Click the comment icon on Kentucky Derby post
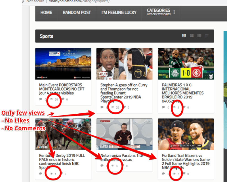227x182 pixels. [41, 173]
